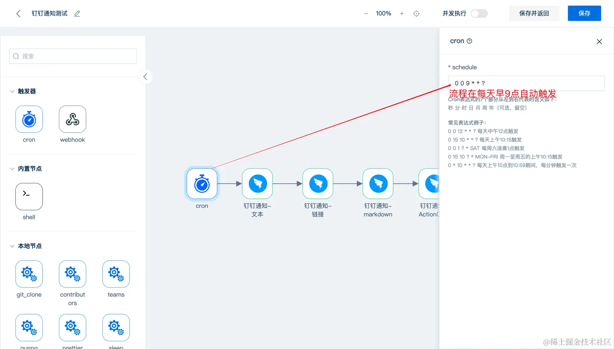Collapse the node sidebar with the arrow button

click(x=145, y=77)
